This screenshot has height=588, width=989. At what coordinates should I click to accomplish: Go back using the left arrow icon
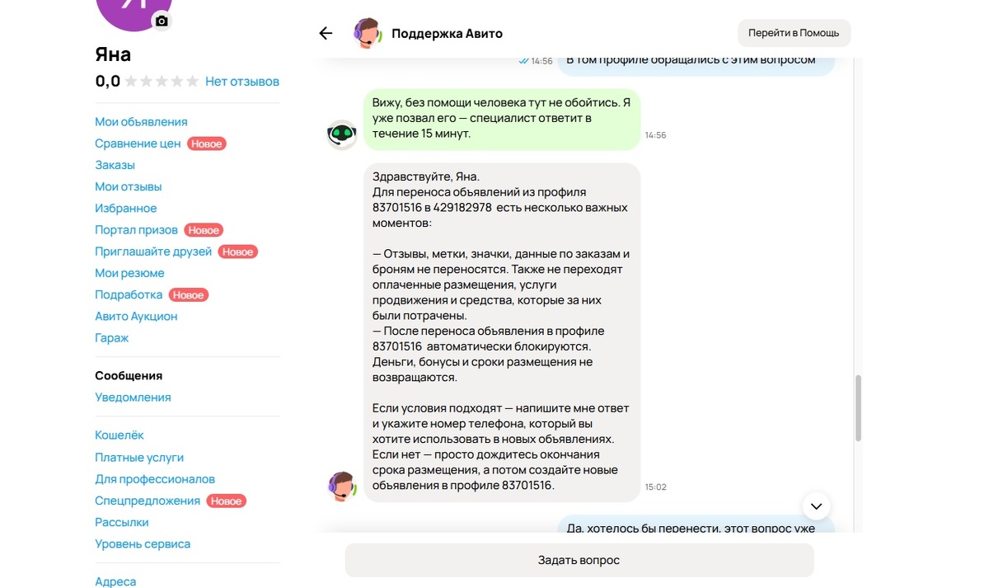(x=326, y=33)
